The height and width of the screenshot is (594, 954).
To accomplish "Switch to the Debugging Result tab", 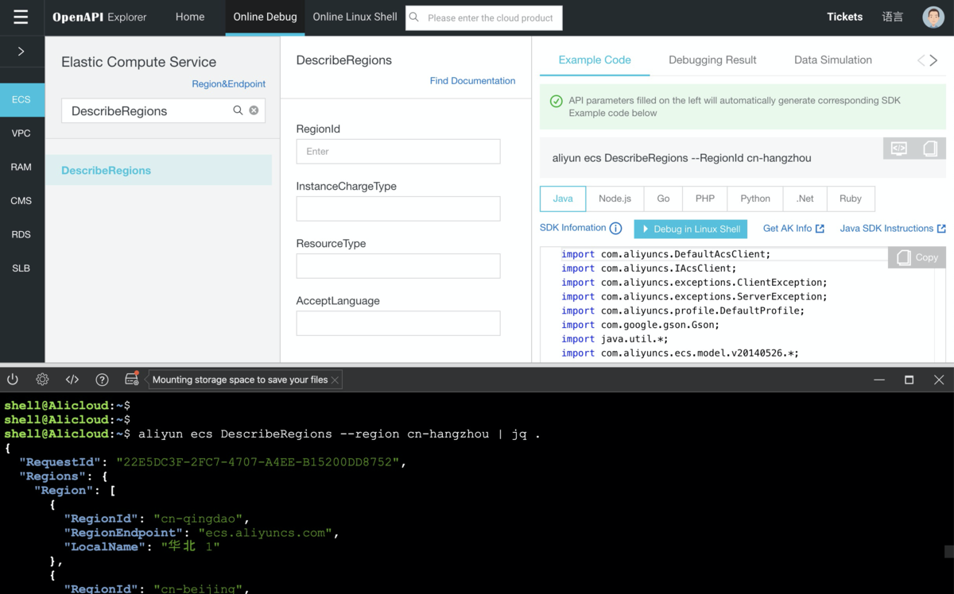I will pos(712,60).
